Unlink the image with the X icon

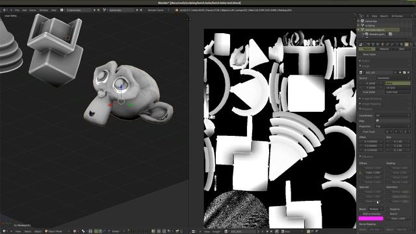pyautogui.click(x=409, y=72)
